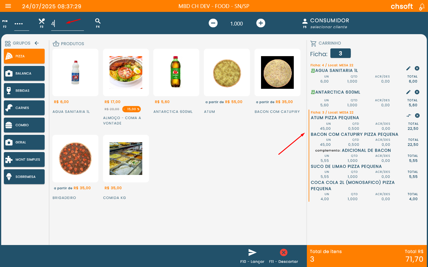
Task: Open the CARNES group
Action: pyautogui.click(x=24, y=108)
